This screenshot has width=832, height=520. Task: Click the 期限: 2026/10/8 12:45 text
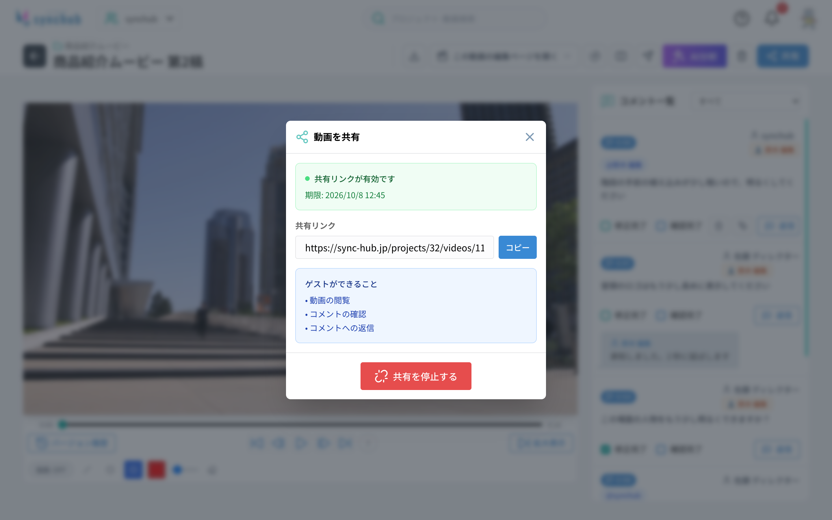coord(345,195)
